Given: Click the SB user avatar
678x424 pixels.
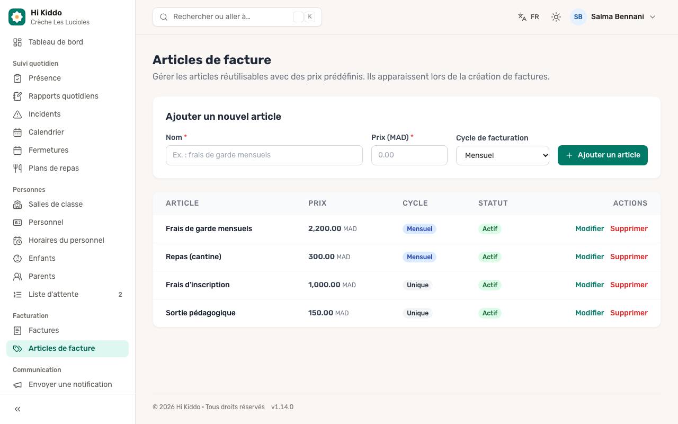Looking at the screenshot, I should click(x=578, y=17).
